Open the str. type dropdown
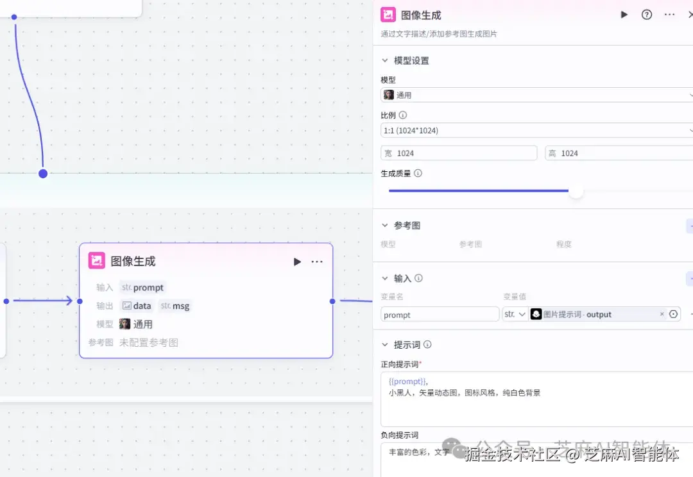The width and height of the screenshot is (693, 477). point(515,314)
